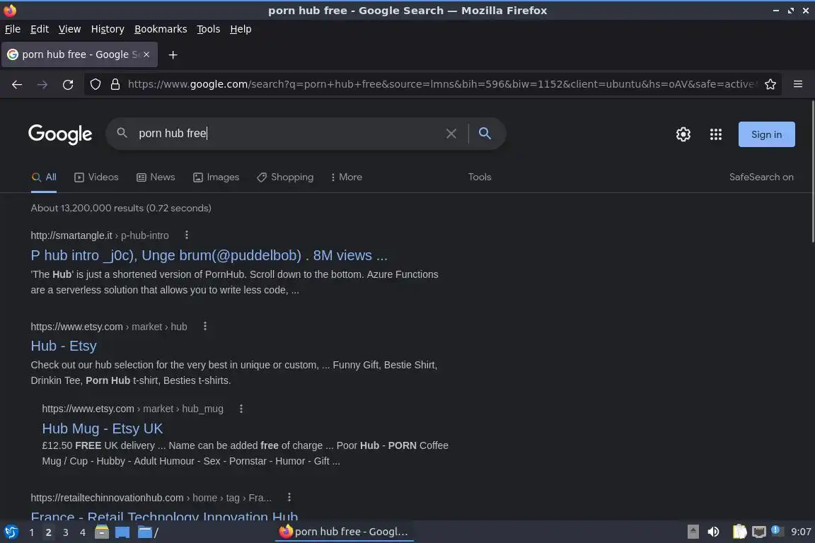Open options menu for Etsy market hub result

click(x=204, y=327)
